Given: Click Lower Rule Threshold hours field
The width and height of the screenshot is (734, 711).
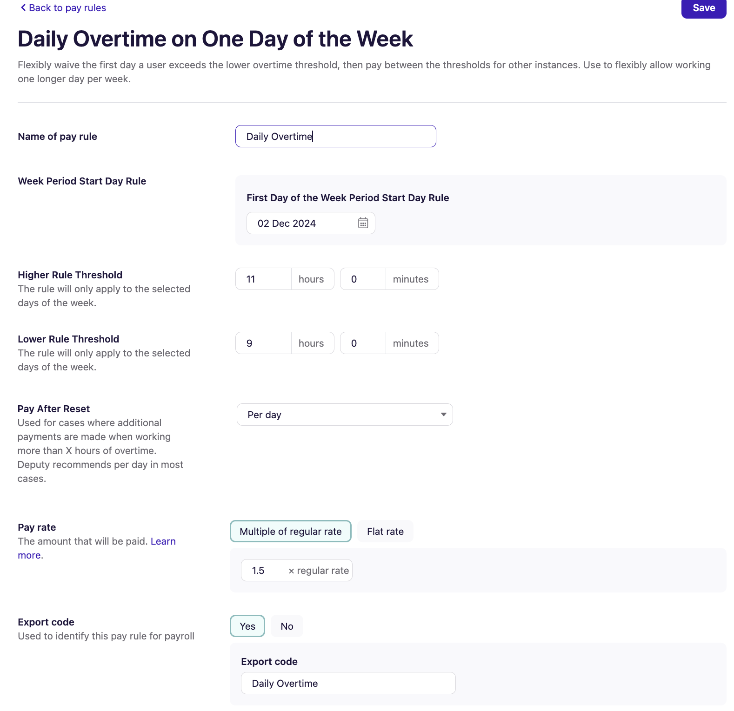Looking at the screenshot, I should [263, 343].
